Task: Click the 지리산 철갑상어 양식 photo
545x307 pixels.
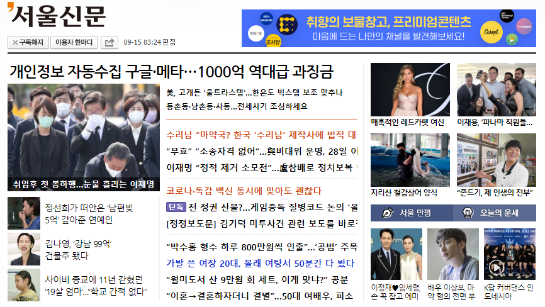Action: pos(410,160)
